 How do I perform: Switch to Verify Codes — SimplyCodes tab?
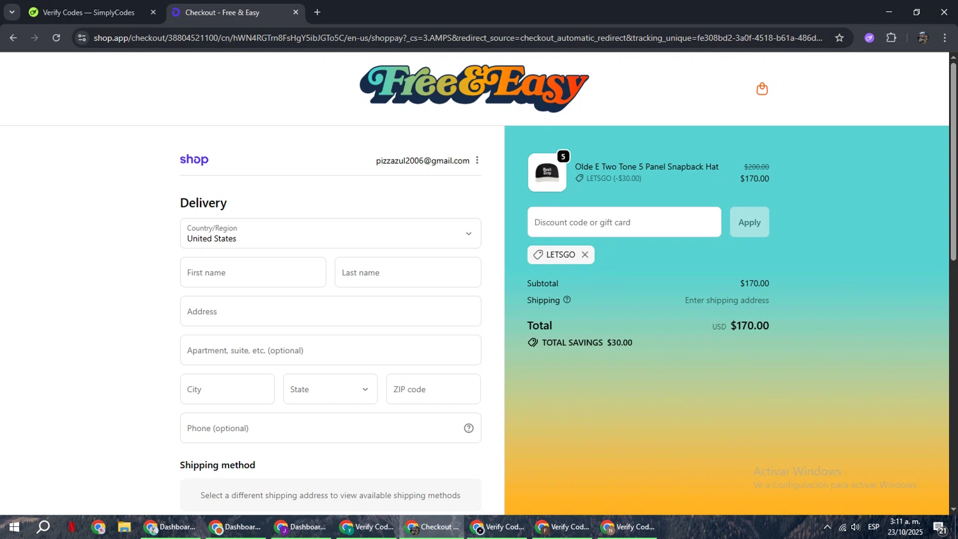[x=89, y=12]
